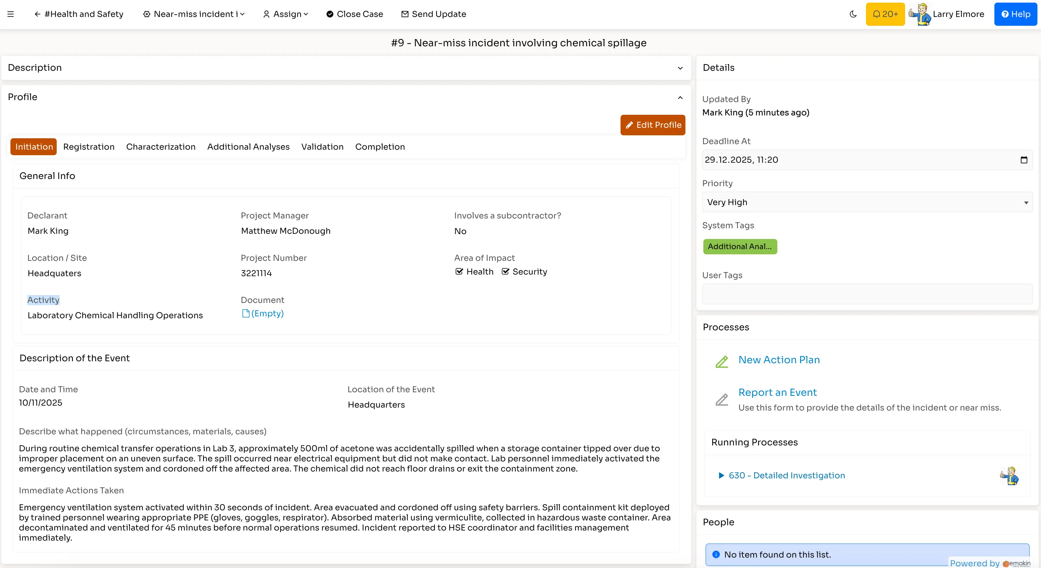
Task: Click the Edit Profile button
Action: click(652, 125)
